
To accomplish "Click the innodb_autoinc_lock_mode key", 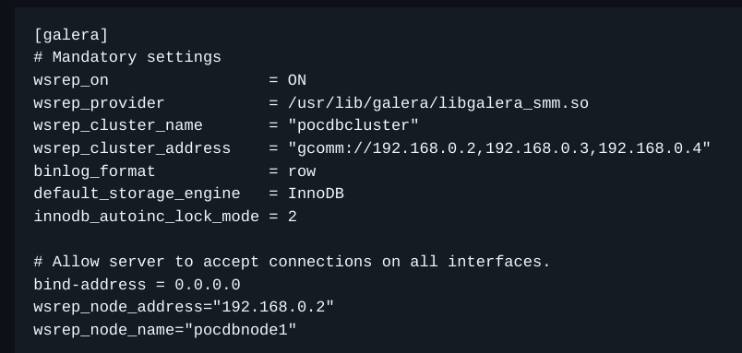I will click(146, 217).
